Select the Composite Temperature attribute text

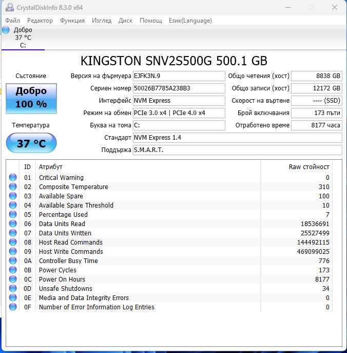73,187
